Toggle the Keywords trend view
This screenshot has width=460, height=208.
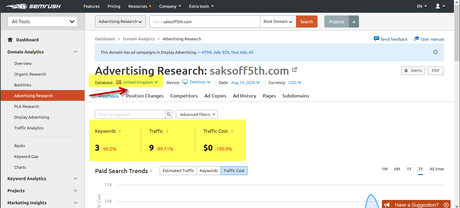(x=208, y=170)
